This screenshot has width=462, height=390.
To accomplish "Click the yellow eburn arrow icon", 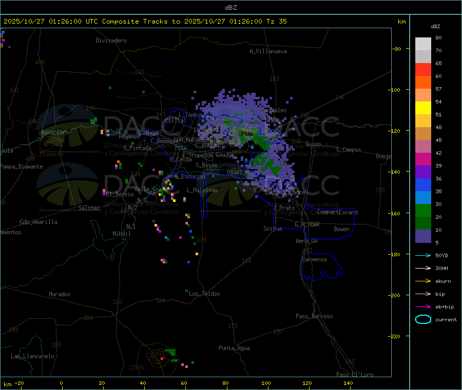I will pyautogui.click(x=423, y=281).
